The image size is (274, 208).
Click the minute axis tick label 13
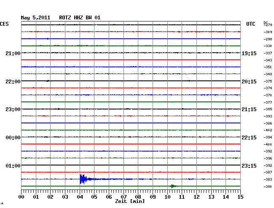(x=211, y=197)
